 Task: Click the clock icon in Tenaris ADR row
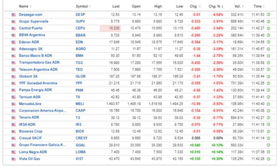(268, 117)
